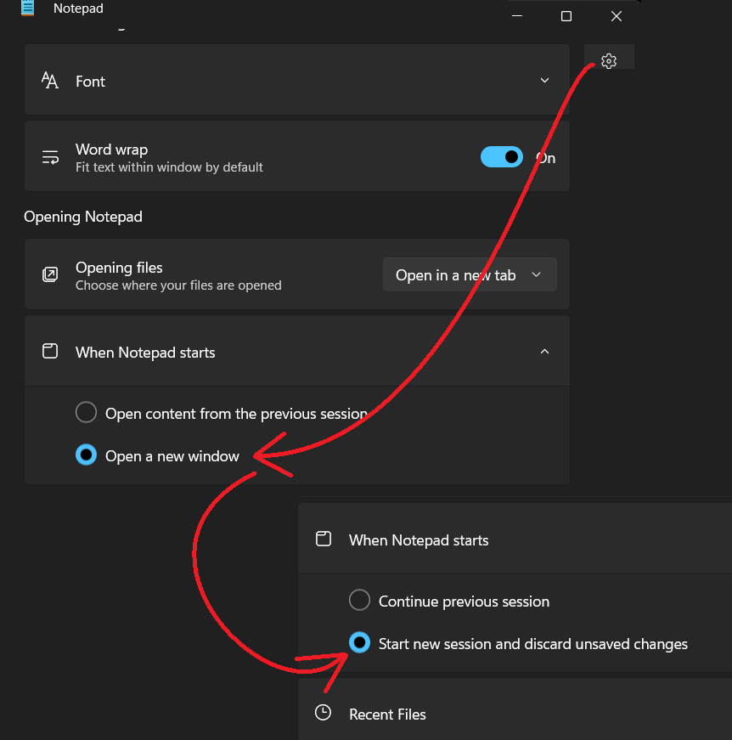Click the When Notepad starts window icon
Image resolution: width=732 pixels, height=740 pixels.
click(50, 351)
